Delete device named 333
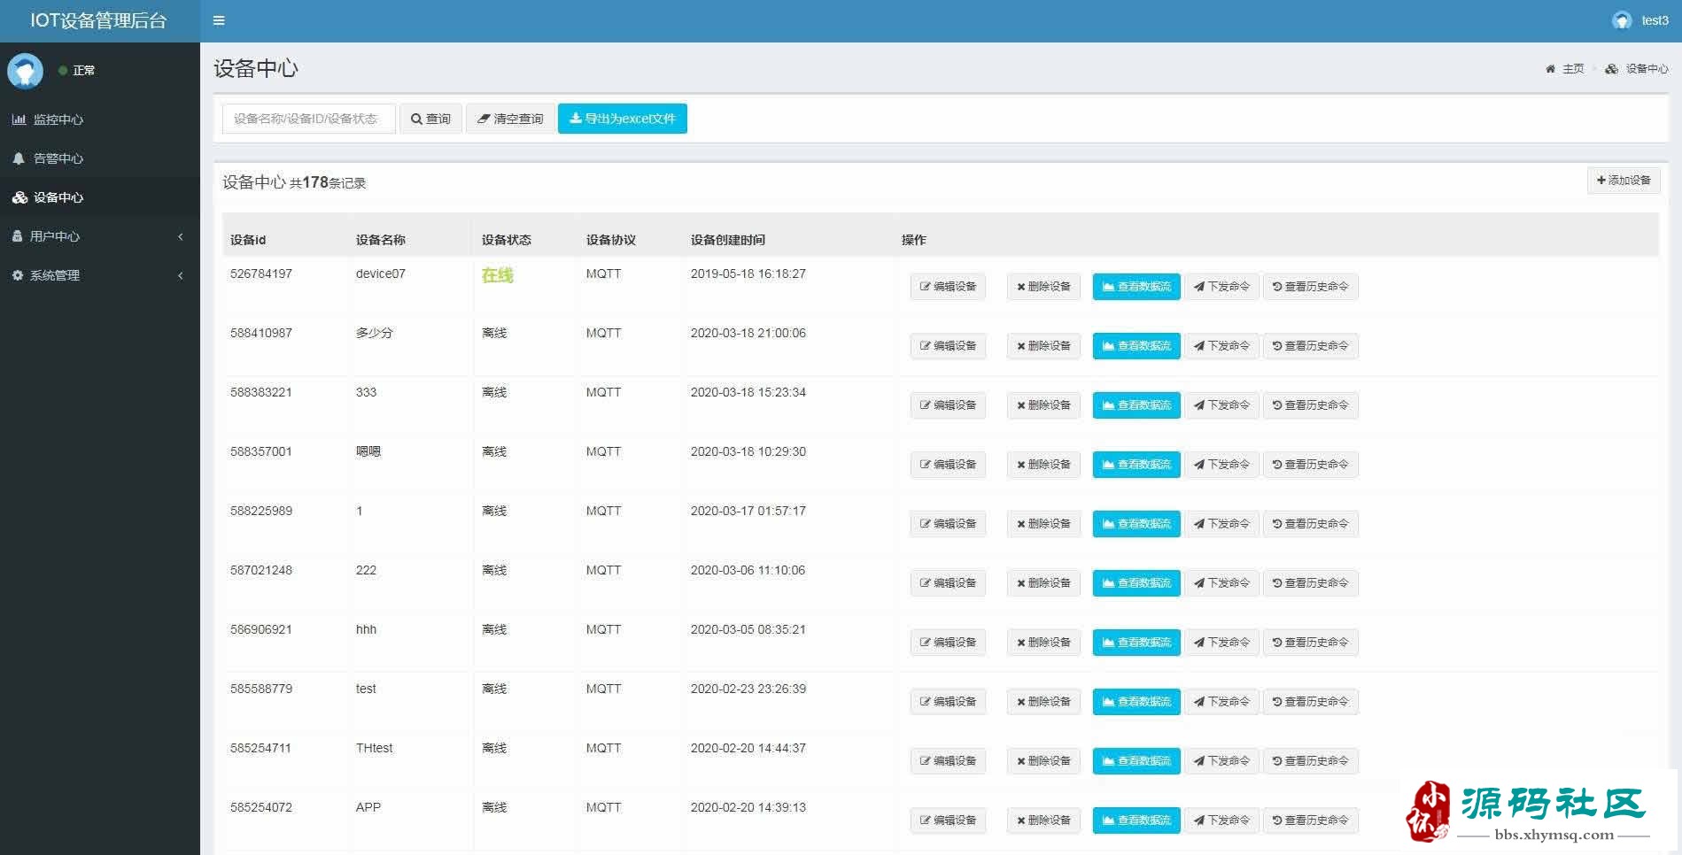The image size is (1682, 855). pyautogui.click(x=1043, y=405)
